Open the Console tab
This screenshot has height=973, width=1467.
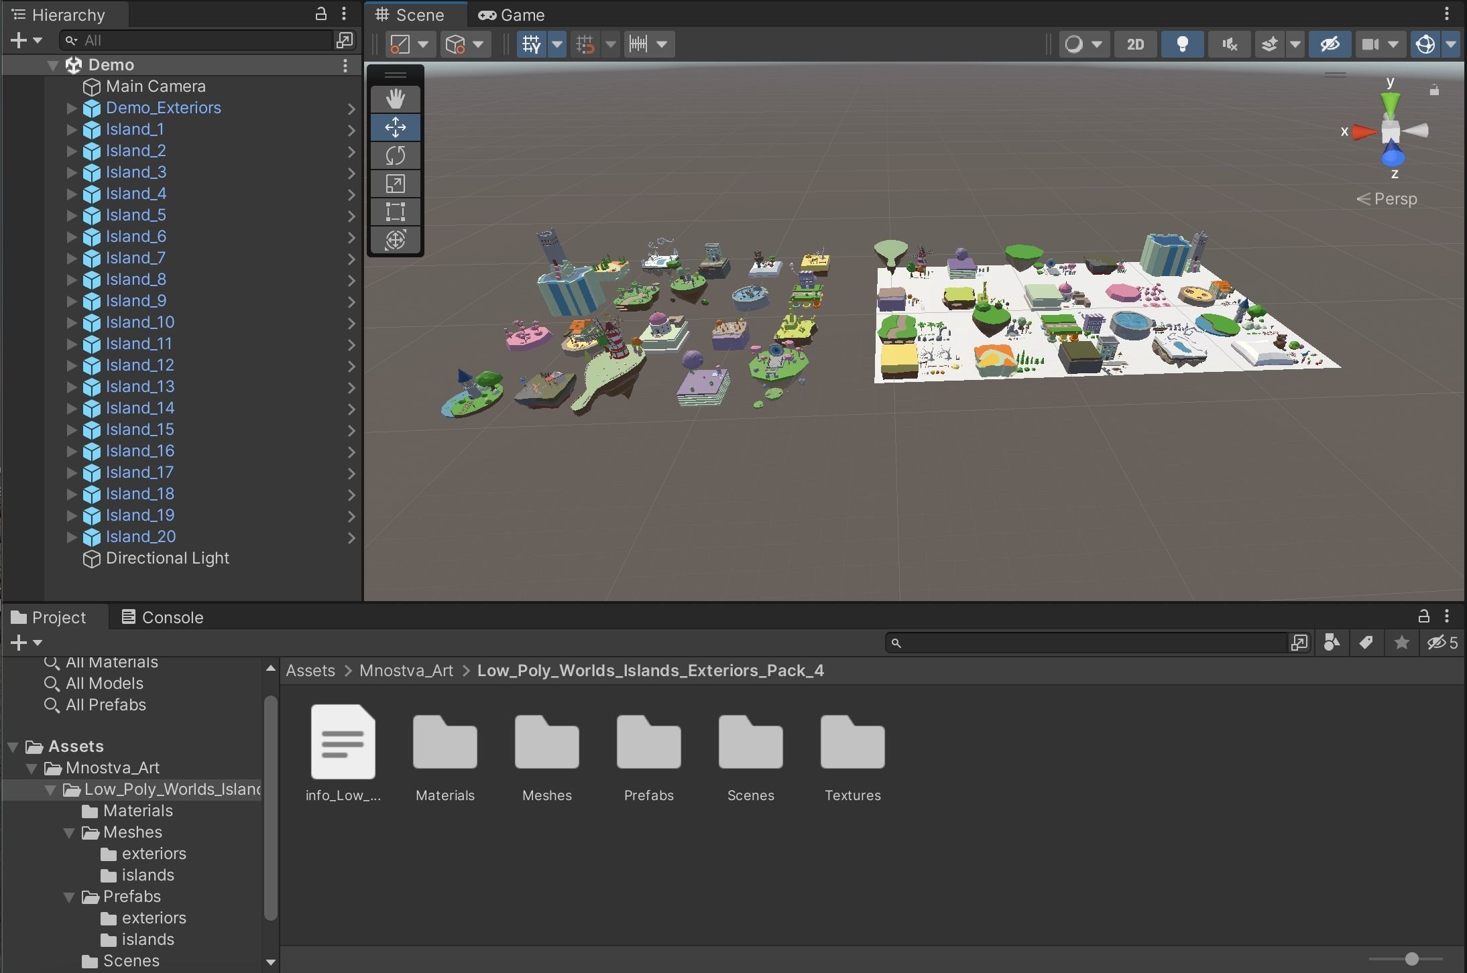tap(162, 617)
